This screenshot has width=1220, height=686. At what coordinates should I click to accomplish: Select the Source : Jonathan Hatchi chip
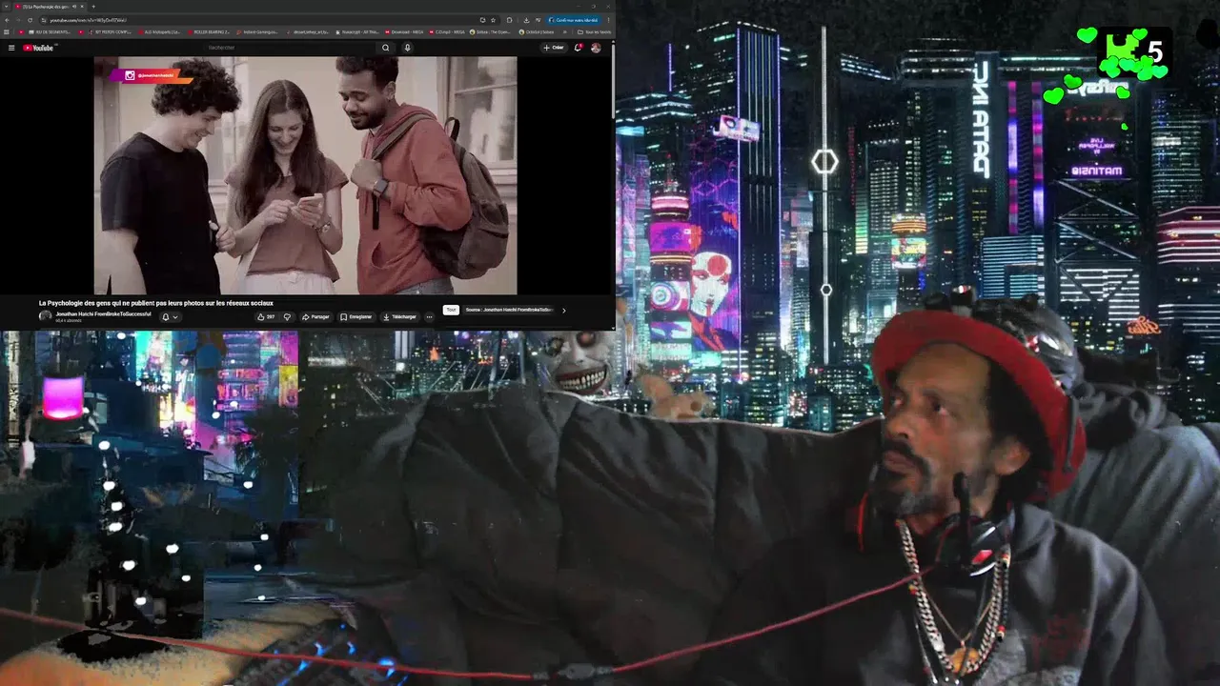click(509, 310)
